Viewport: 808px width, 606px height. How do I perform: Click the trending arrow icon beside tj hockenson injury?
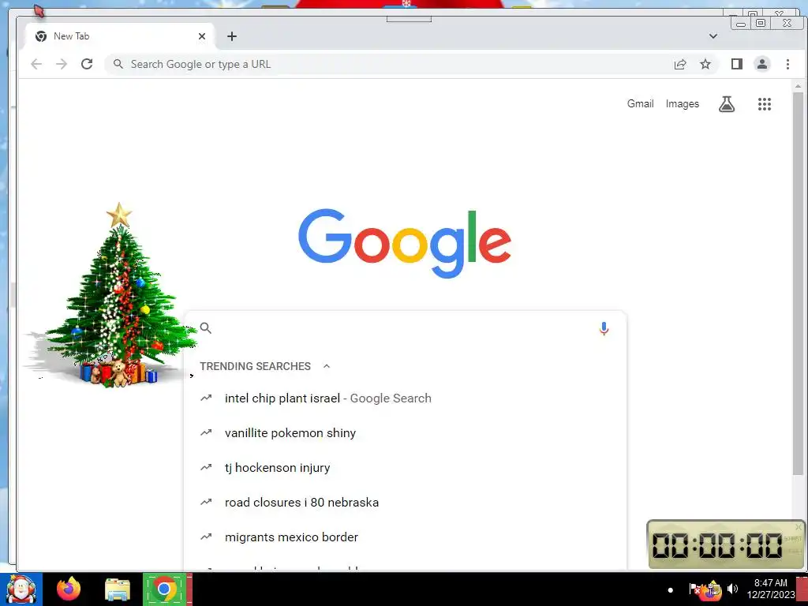(x=206, y=467)
